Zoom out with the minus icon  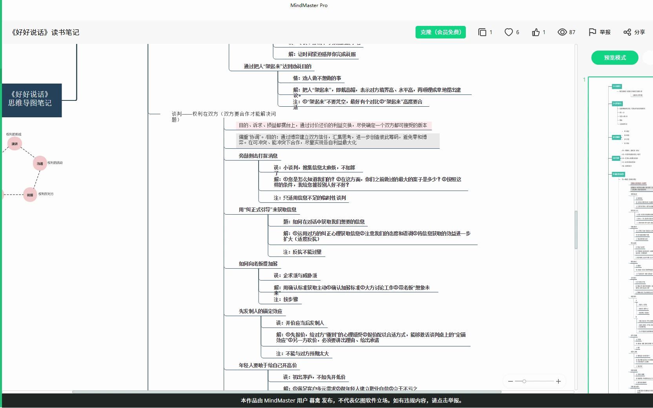(510, 381)
